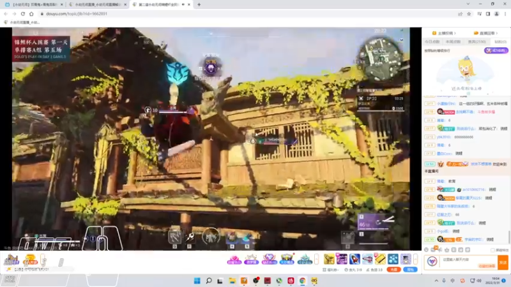Click the pink heart activity badge
The height and width of the screenshot is (287, 511).
click(234, 260)
